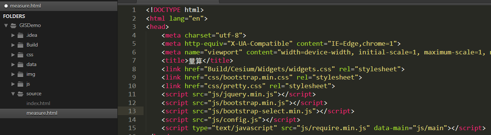Click the js folder icon
The width and height of the screenshot is (491, 135).
point(20,84)
